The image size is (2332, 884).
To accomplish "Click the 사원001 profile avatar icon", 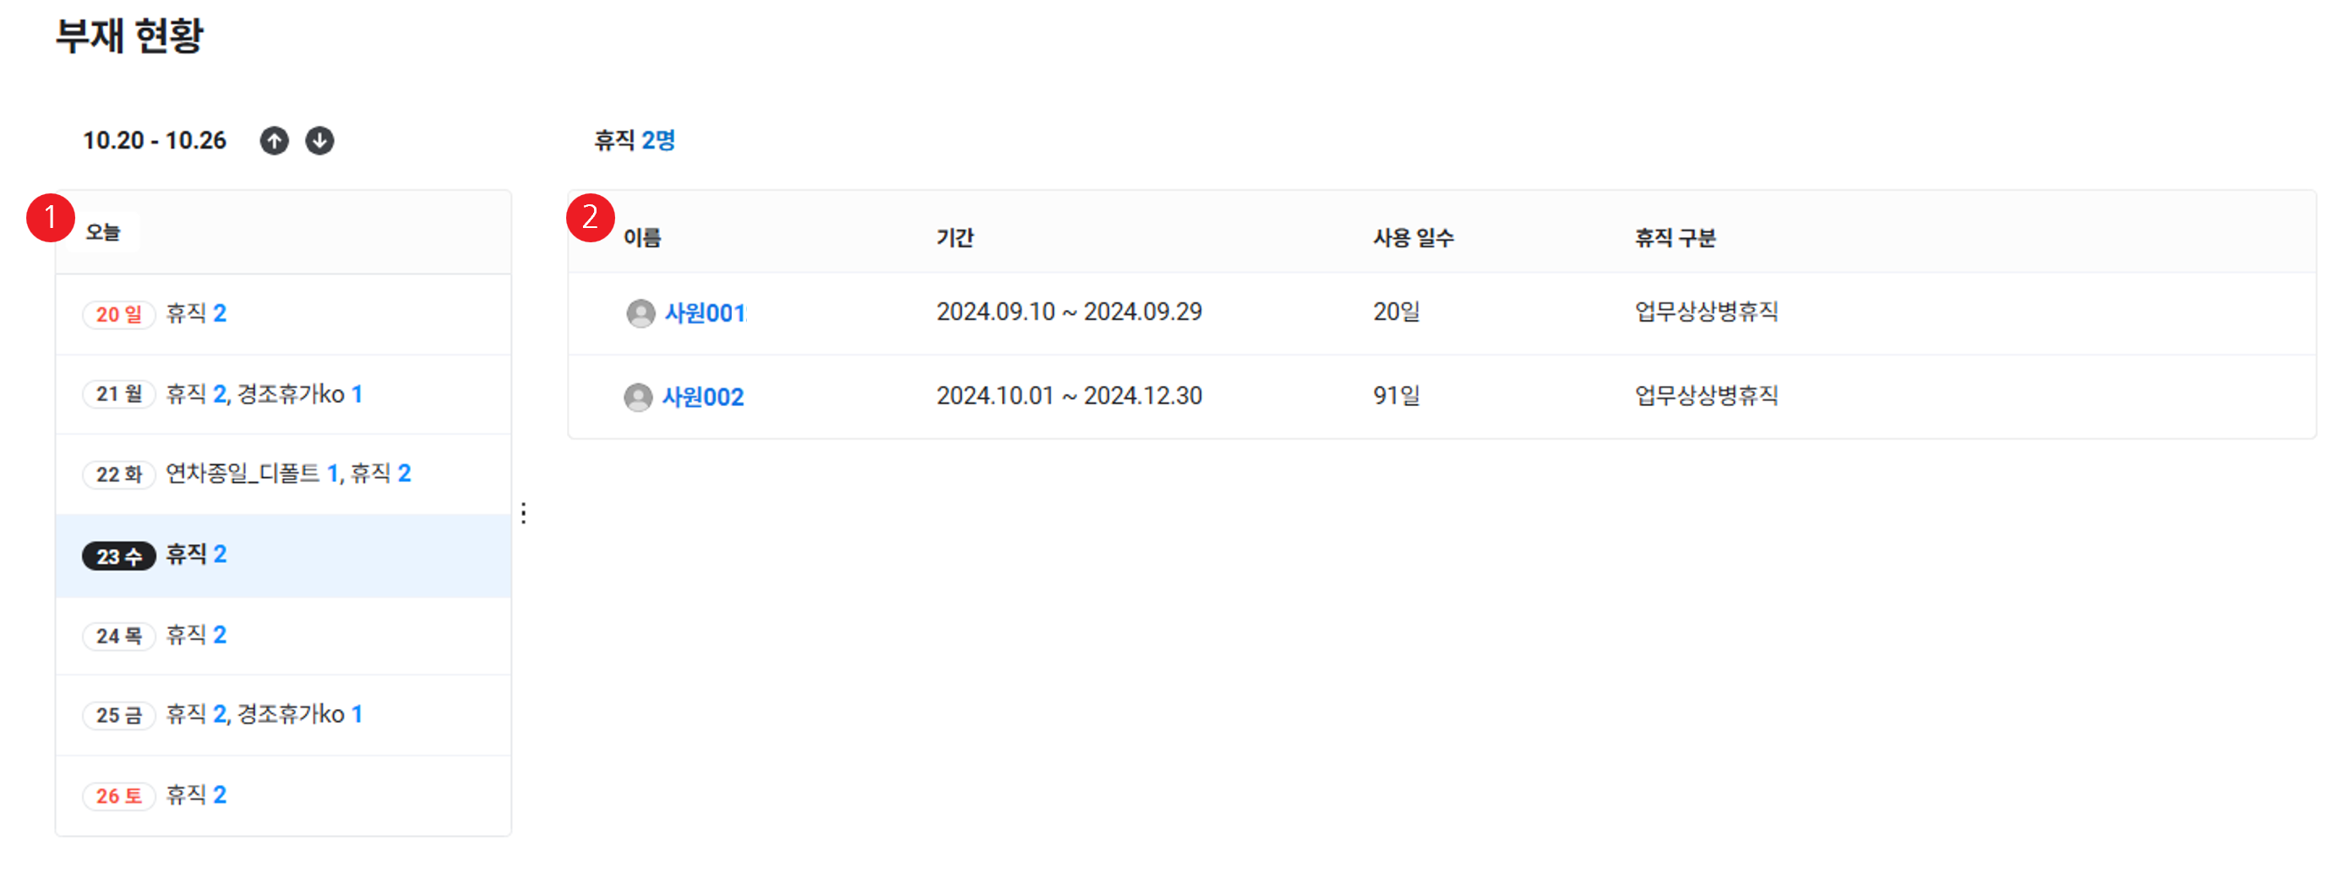I will click(x=641, y=313).
